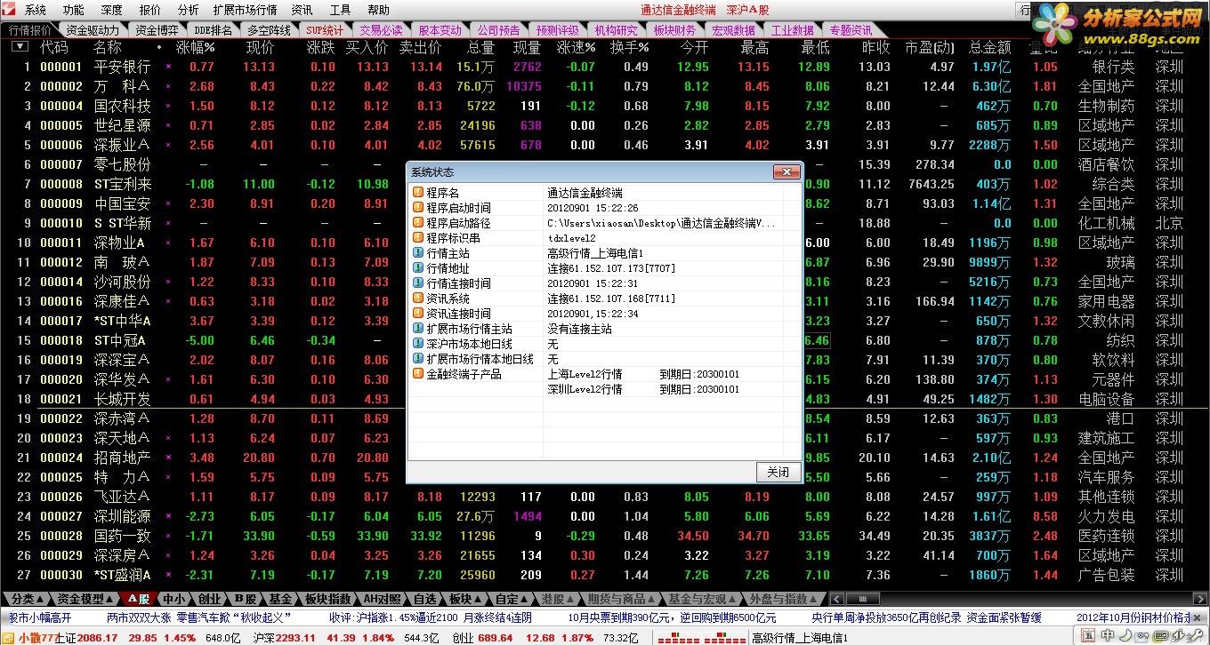
Task: Click the icon beside 程序标识串 row
Action: click(418, 238)
